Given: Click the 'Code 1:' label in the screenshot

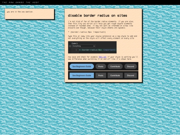Looking at the screenshot, I should click(75, 43).
